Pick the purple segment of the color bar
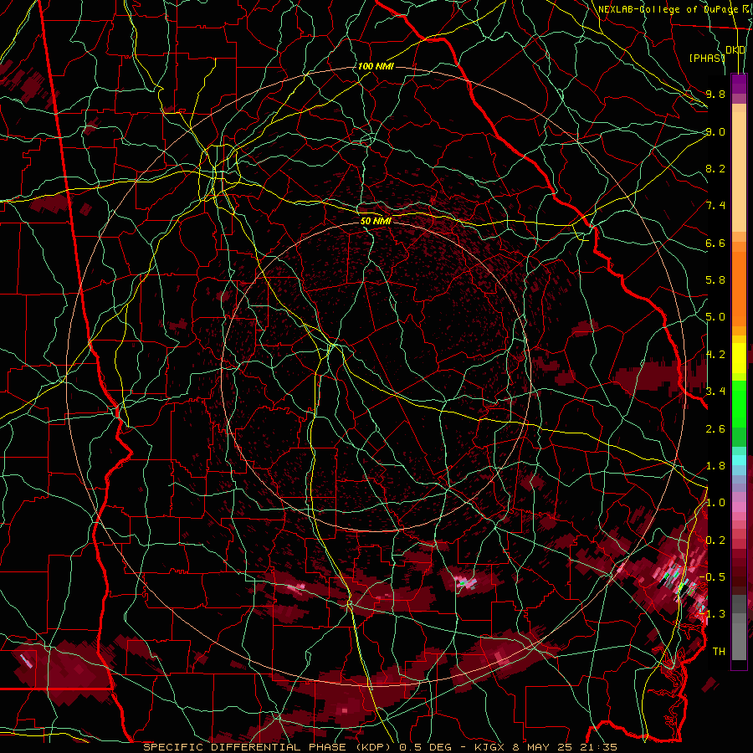 pyautogui.click(x=739, y=84)
